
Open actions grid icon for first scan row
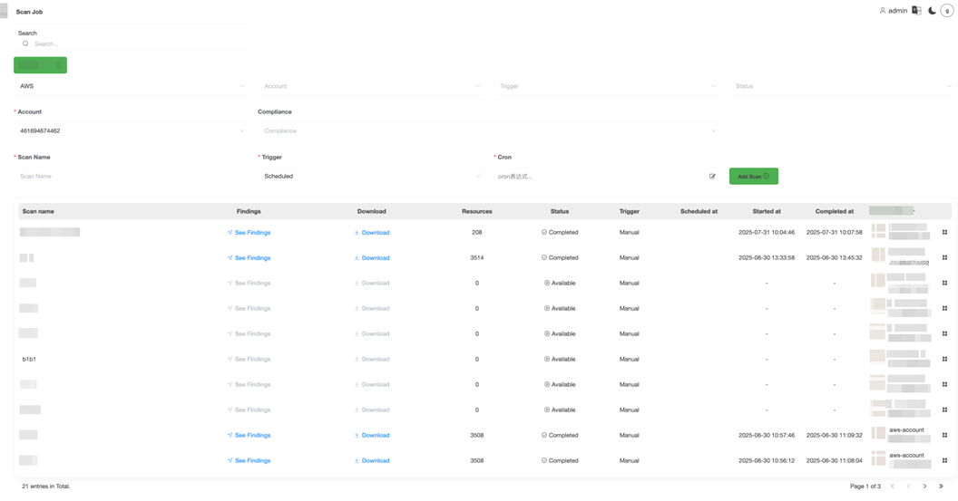pyautogui.click(x=944, y=233)
